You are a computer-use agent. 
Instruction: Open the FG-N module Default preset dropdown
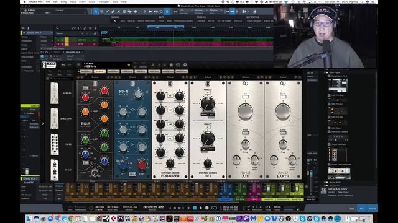point(132,77)
